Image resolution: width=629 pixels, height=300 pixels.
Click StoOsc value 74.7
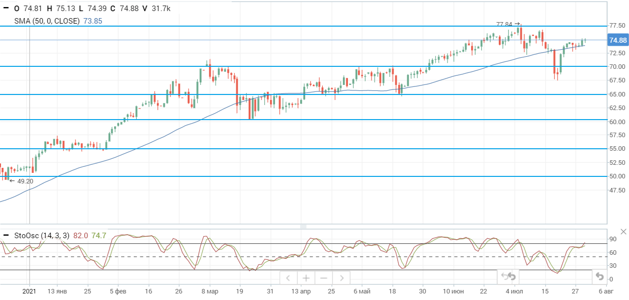pos(99,235)
